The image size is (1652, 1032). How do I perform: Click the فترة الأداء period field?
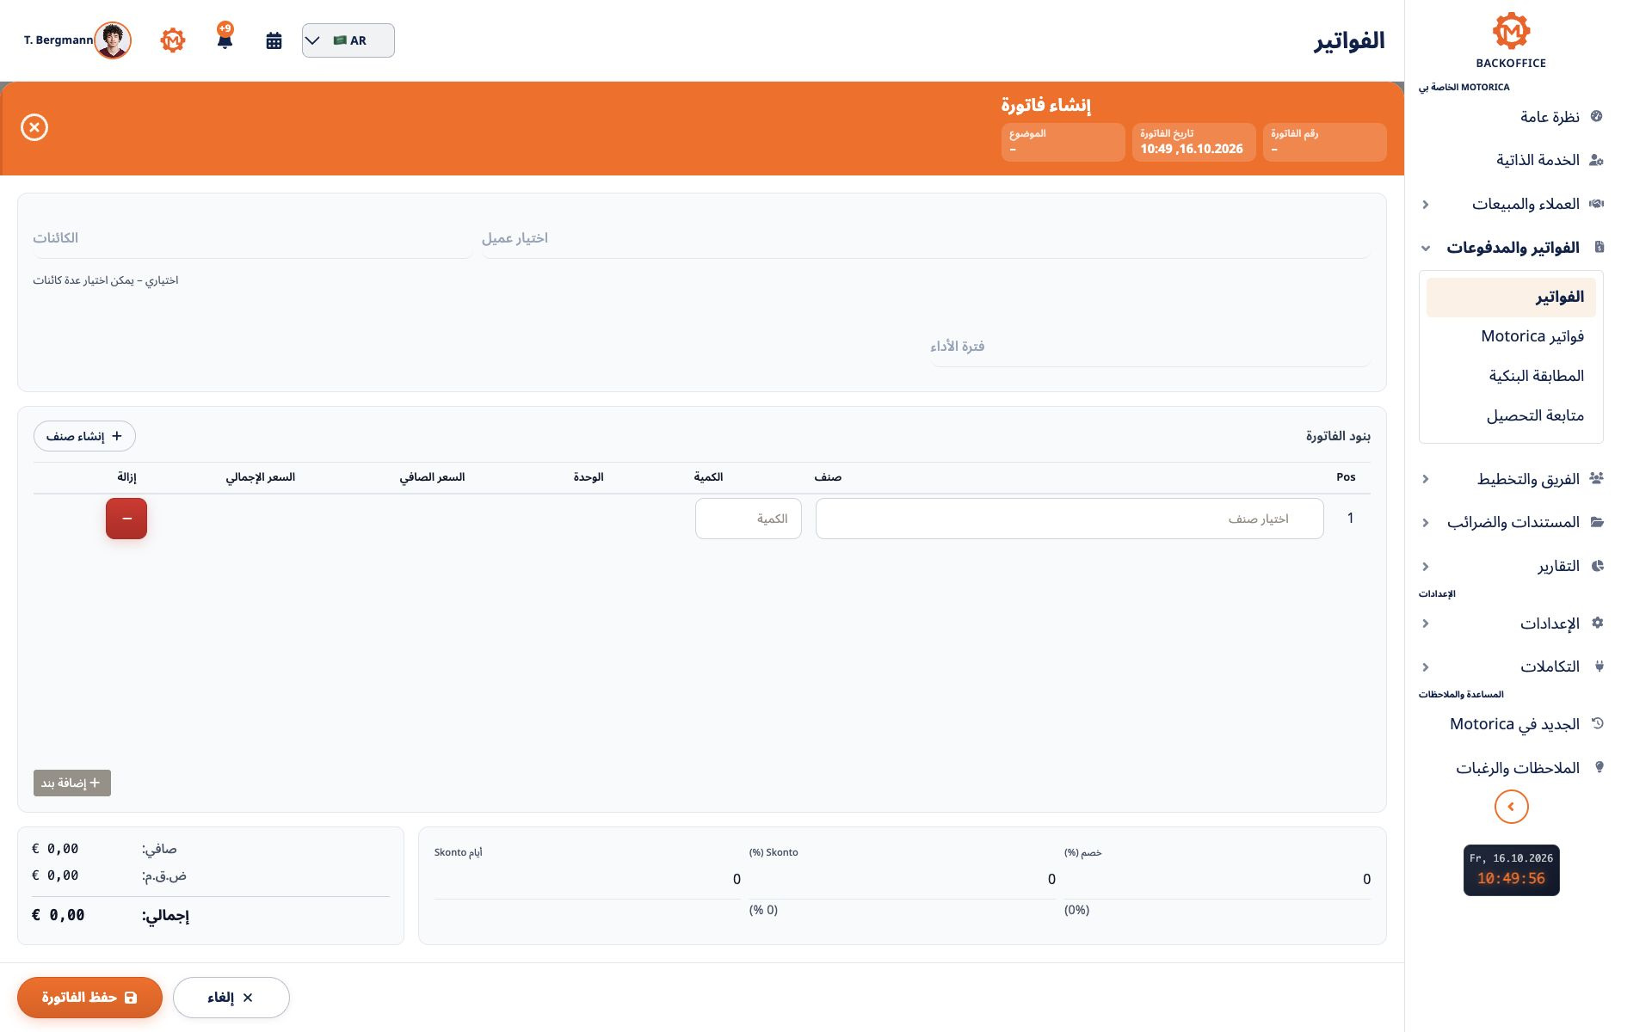[x=1150, y=347]
